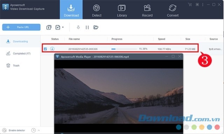Viewport: 224px width, 134px height.
Task: Sort by File name column header
Action: click(74, 39)
